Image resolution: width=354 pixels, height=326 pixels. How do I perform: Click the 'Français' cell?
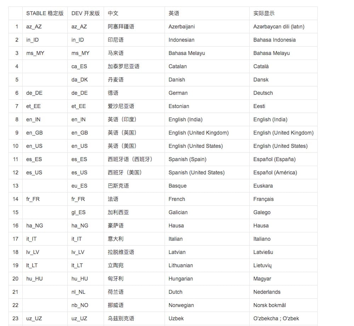(283, 199)
